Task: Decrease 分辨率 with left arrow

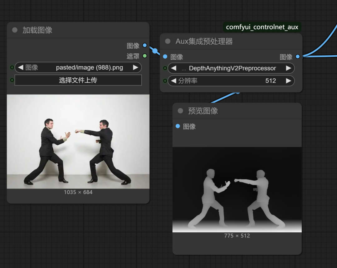Action: click(x=174, y=81)
